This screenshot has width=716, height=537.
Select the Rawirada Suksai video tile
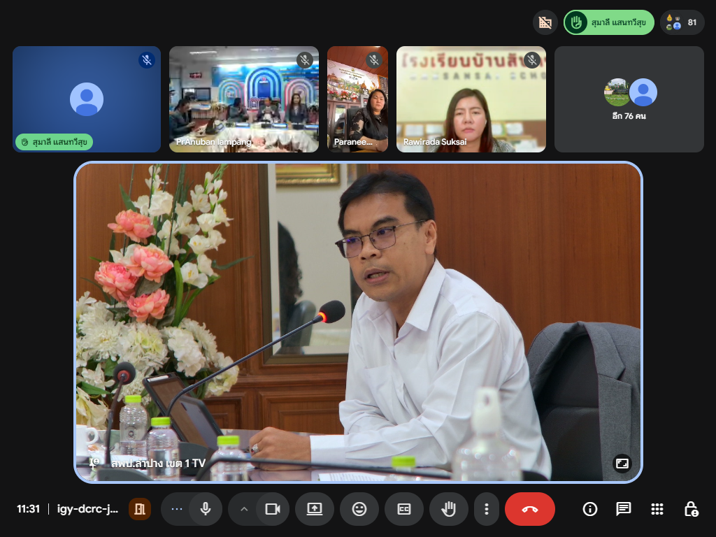pos(471,99)
